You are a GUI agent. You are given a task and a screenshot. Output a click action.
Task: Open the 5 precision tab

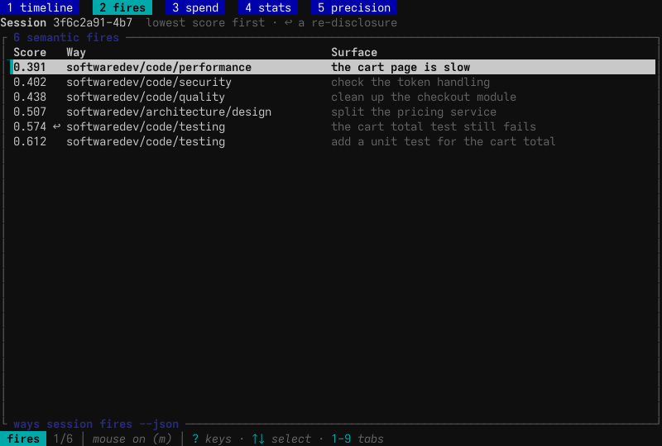point(354,7)
